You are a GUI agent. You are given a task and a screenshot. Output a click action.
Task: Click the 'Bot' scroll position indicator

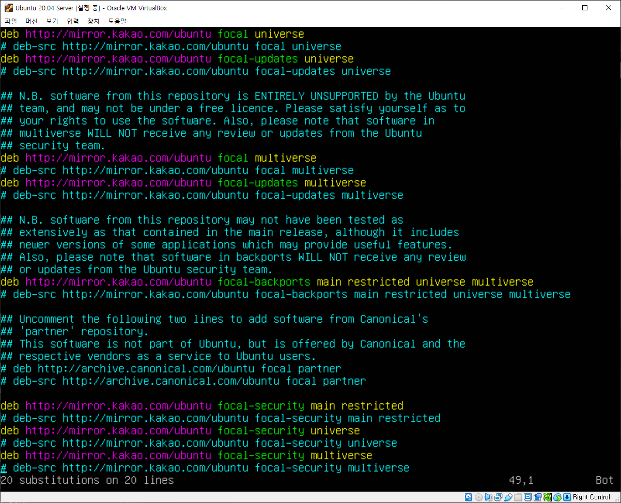pyautogui.click(x=604, y=480)
